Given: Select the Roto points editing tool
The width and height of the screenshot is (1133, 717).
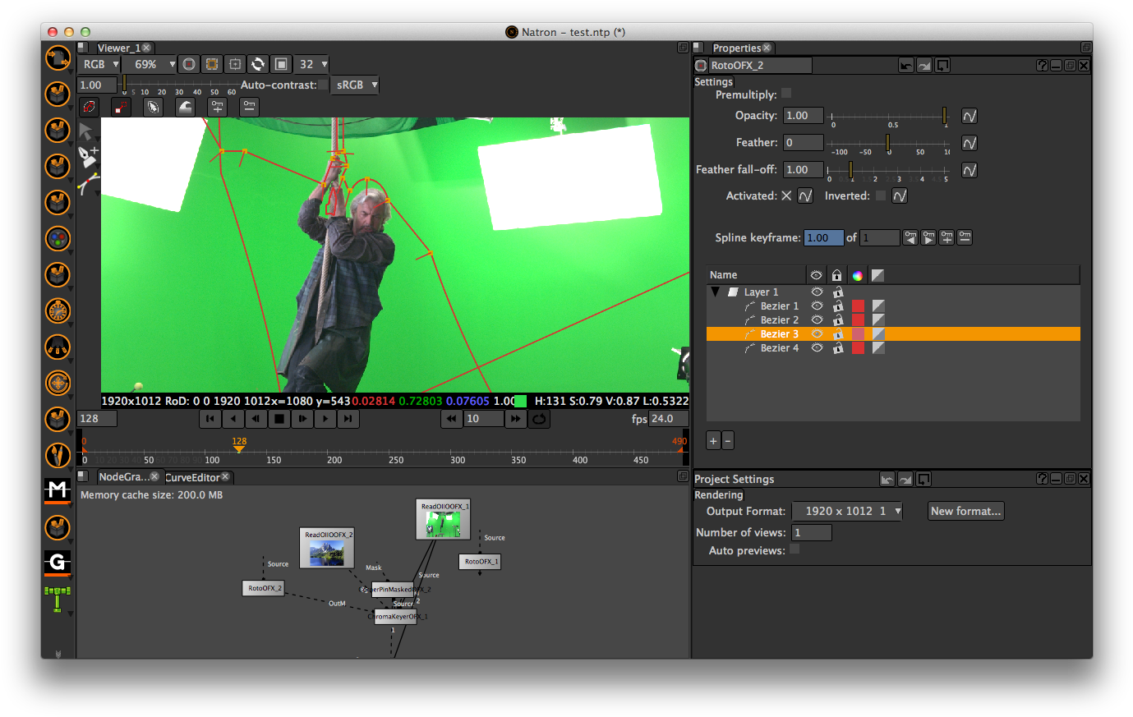Looking at the screenshot, I should pyautogui.click(x=121, y=107).
